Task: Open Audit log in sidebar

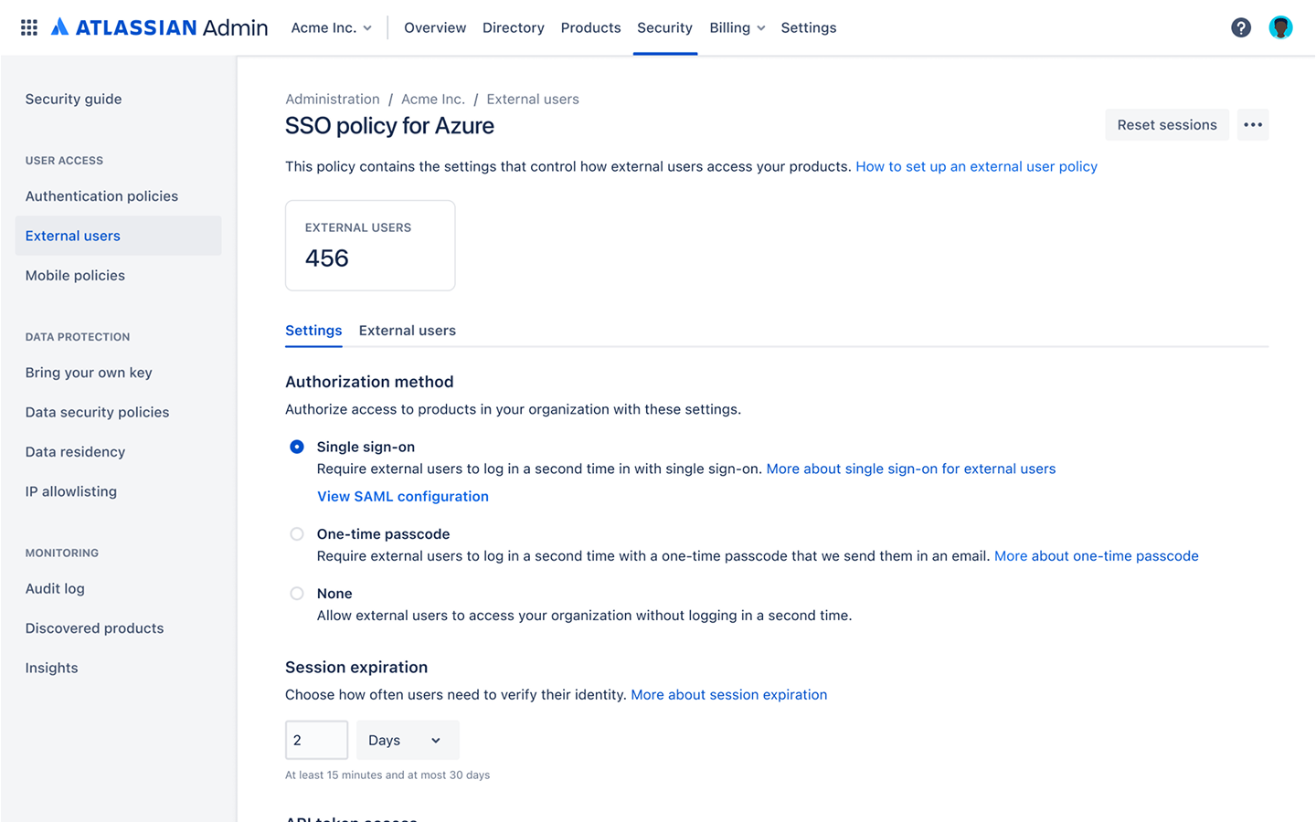Action: (x=55, y=589)
